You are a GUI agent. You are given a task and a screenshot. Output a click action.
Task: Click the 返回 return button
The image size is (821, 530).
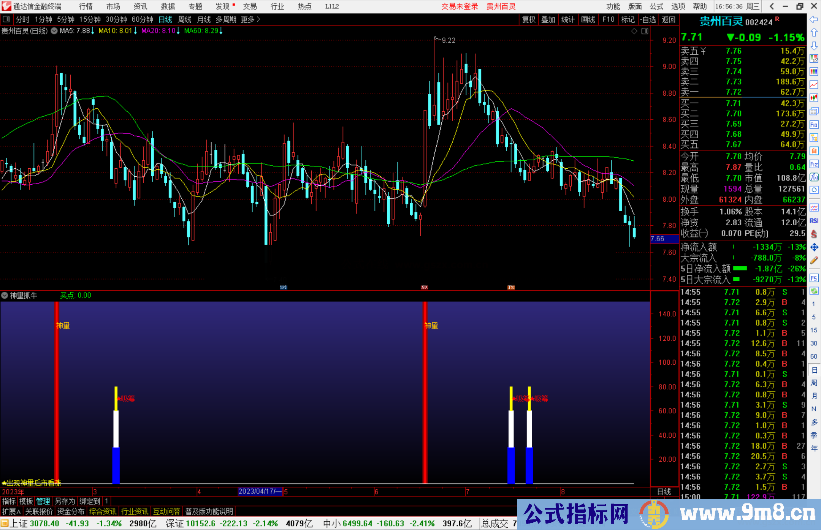point(668,20)
